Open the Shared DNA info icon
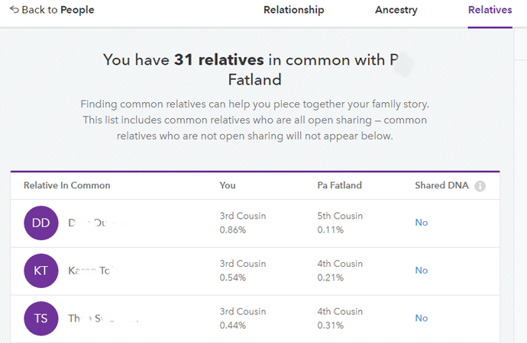 [x=480, y=186]
